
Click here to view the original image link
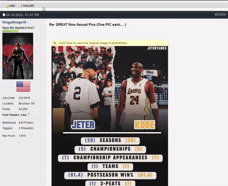point(93,43)
